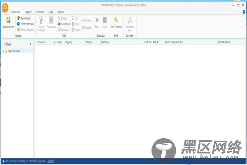Expand the My Processes tree node
This screenshot has width=247, height=165.
pos(3,51)
